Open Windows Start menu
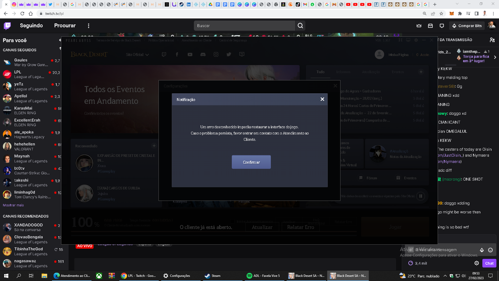Screen dimensions: 499x281 tap(6, 276)
